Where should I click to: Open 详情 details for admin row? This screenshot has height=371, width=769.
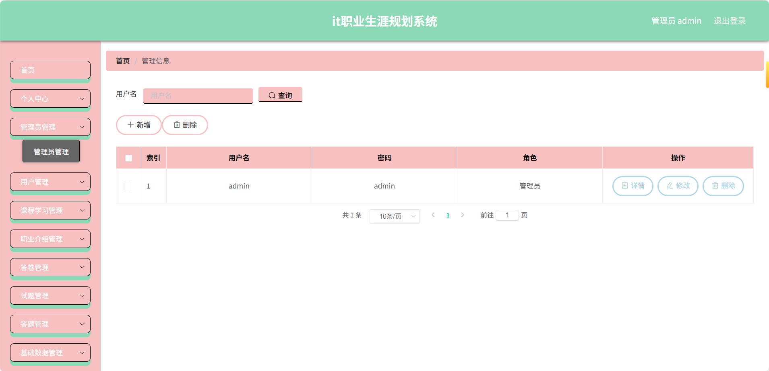(x=633, y=186)
